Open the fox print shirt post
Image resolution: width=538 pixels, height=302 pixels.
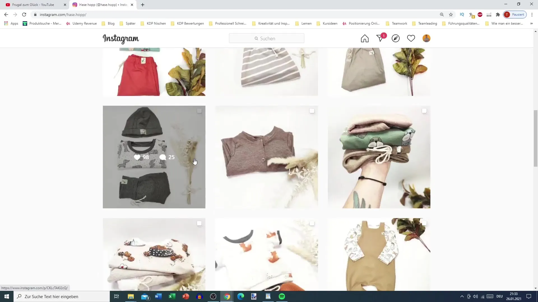[266, 254]
